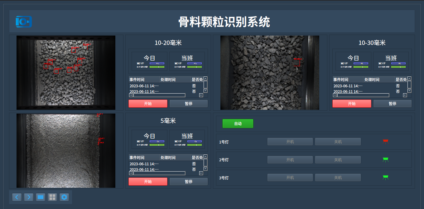
Task: Click 开始 button under 10-20毫米
Action: (x=148, y=104)
